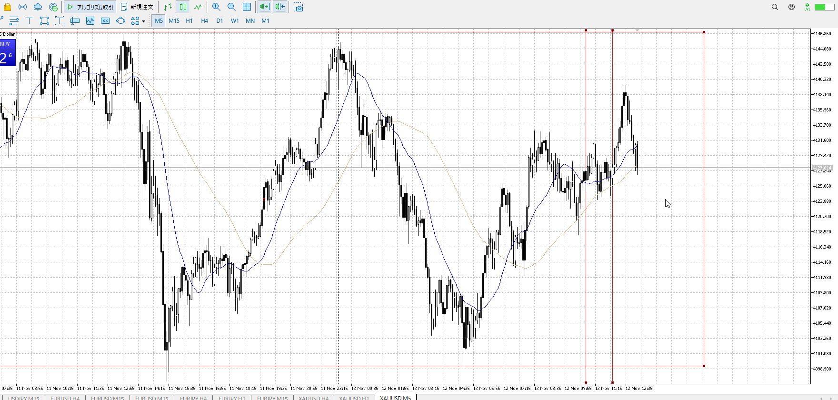
Task: Take a chart screenshot with camera icon
Action: pos(299,8)
